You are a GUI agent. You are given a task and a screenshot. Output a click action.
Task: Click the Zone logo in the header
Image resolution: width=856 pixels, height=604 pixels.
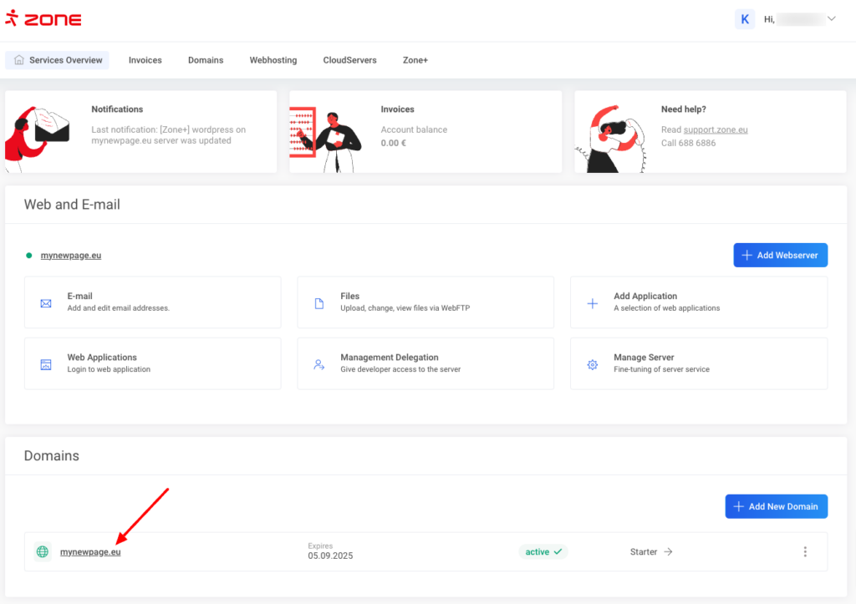tap(43, 19)
